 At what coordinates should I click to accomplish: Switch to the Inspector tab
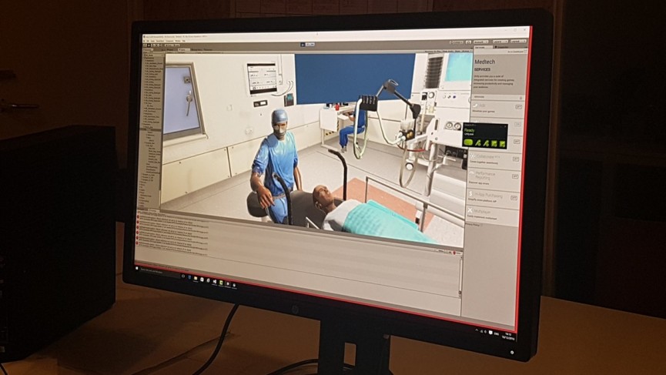502,47
